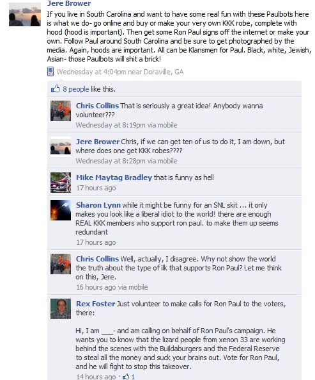Click the mobile phone icon beside post timestamp
Viewport: 315px width, 380px height.
[50, 72]
